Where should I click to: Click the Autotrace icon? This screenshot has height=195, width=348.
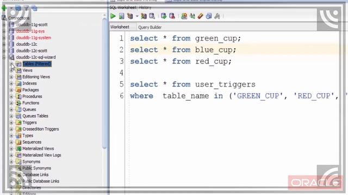[144, 16]
